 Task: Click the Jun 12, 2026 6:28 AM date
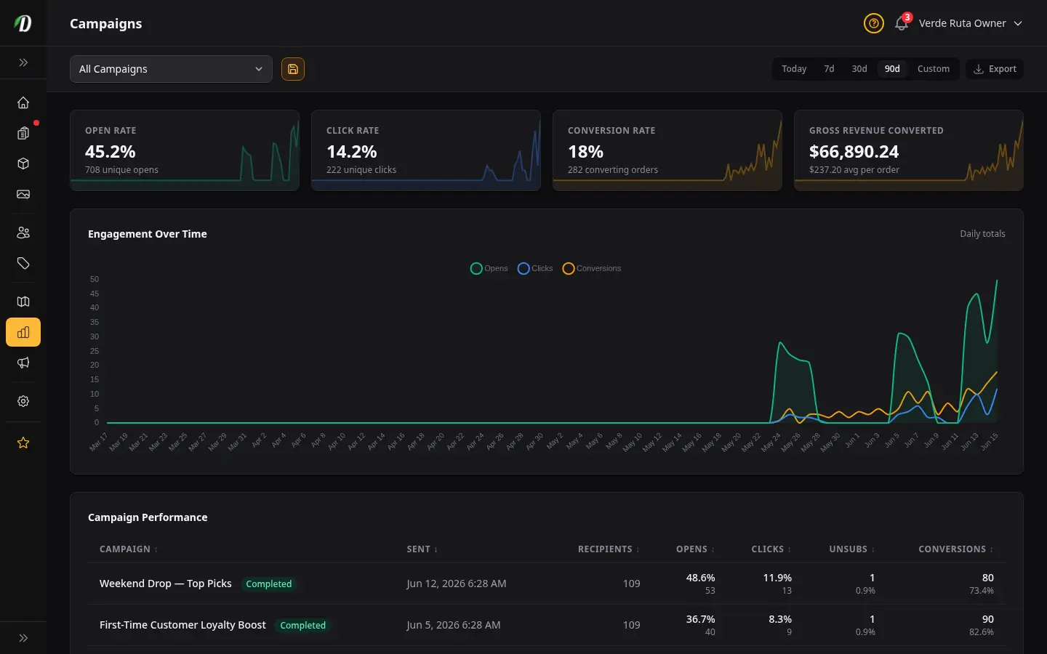pyautogui.click(x=457, y=584)
